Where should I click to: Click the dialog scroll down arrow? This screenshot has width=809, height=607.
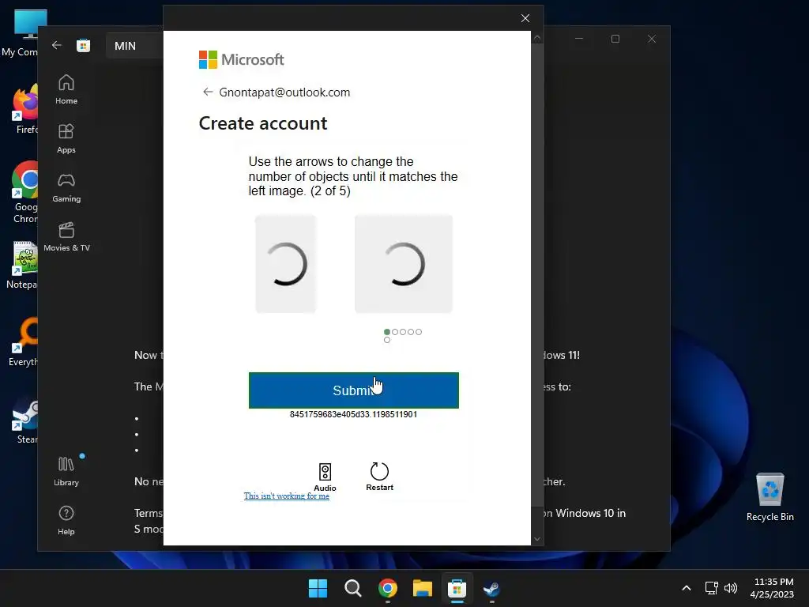click(537, 539)
